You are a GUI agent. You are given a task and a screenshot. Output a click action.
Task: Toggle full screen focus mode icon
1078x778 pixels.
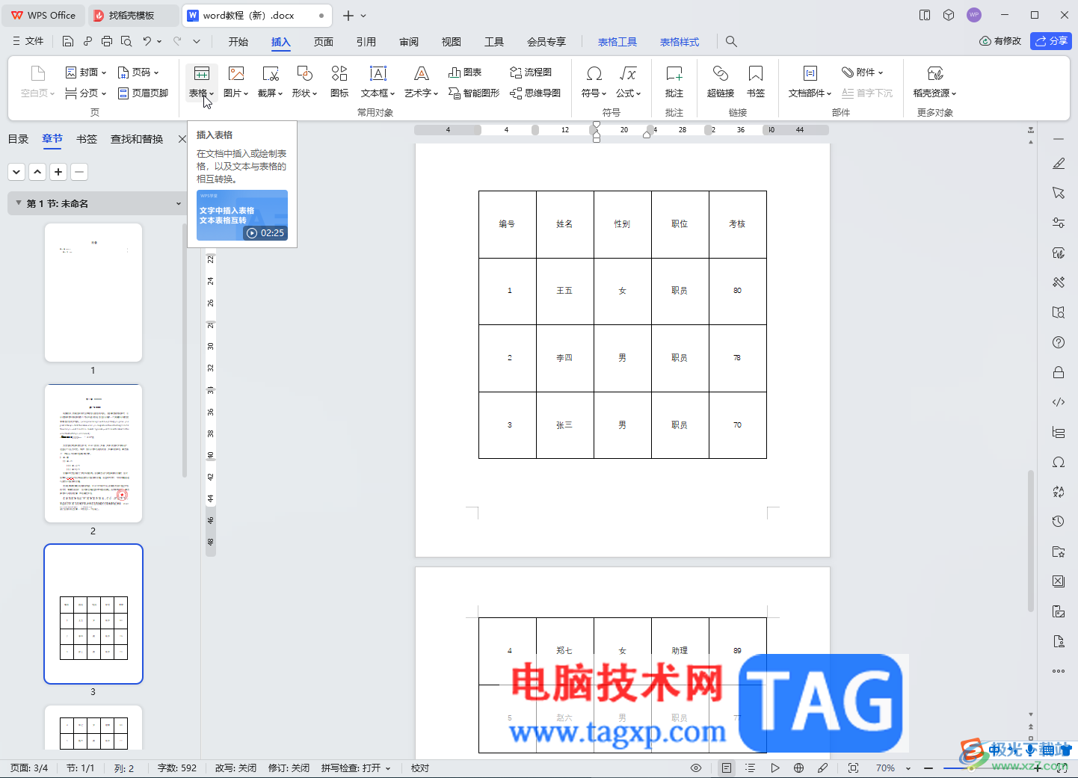click(854, 768)
